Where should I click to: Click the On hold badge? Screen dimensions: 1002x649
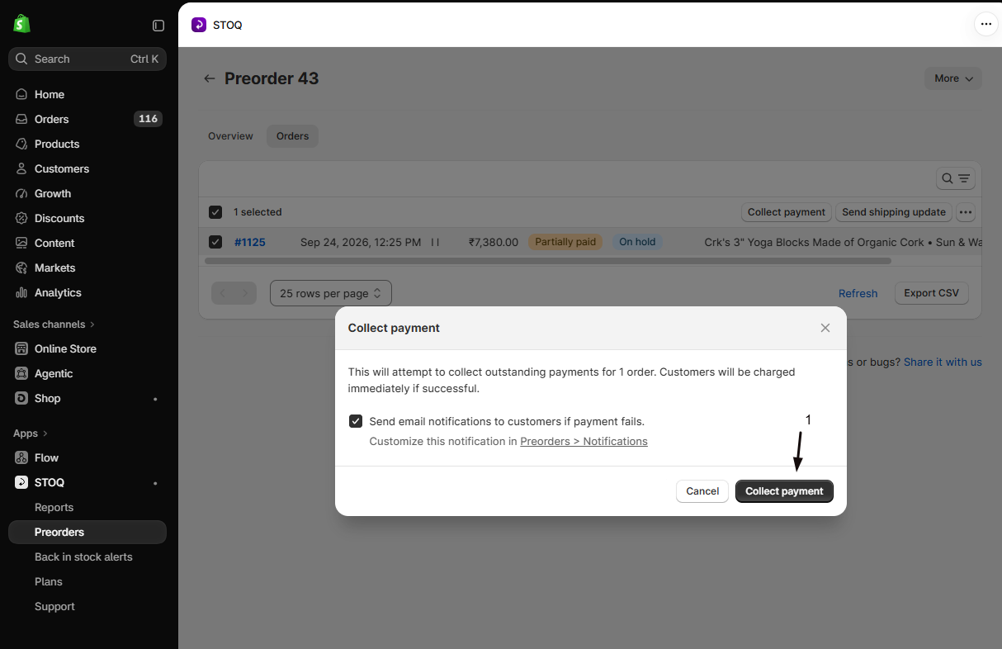pyautogui.click(x=637, y=242)
